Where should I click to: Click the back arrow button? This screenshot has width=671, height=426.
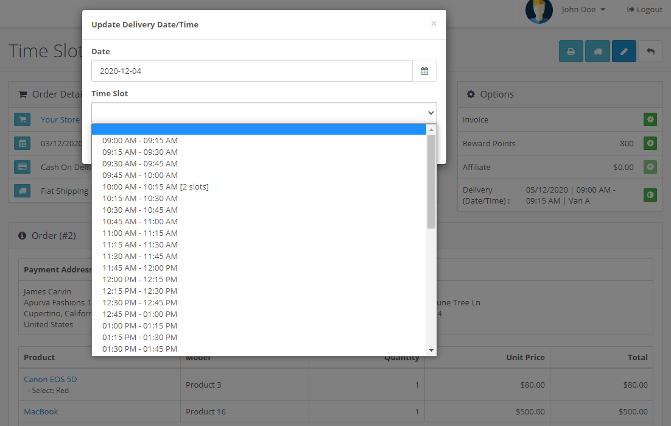coord(650,51)
